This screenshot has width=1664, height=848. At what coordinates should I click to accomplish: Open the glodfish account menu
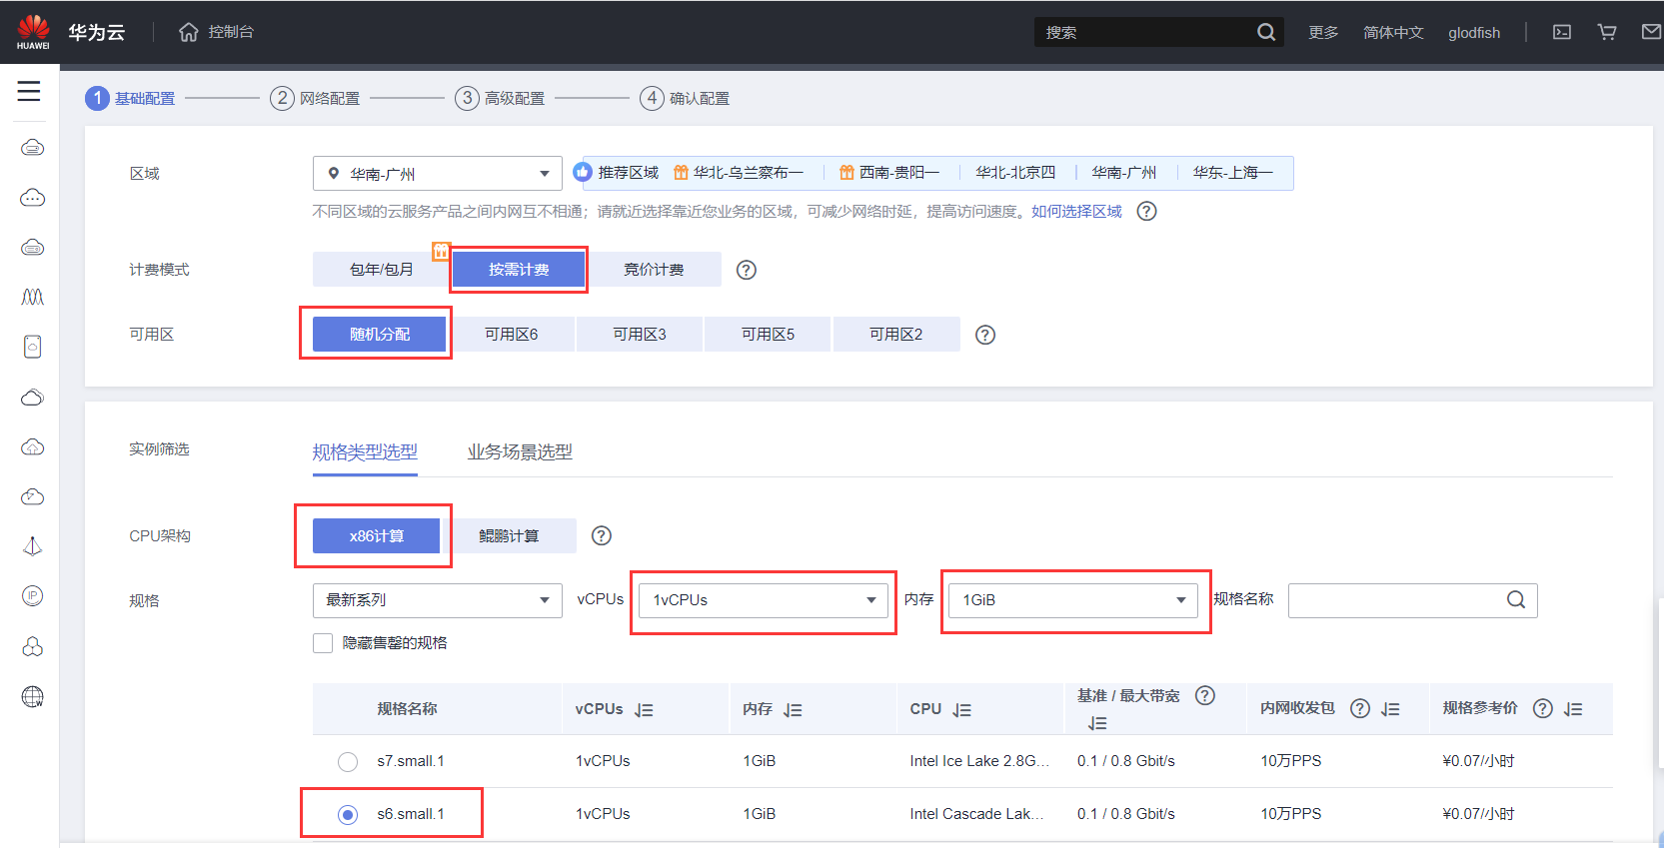[1474, 33]
